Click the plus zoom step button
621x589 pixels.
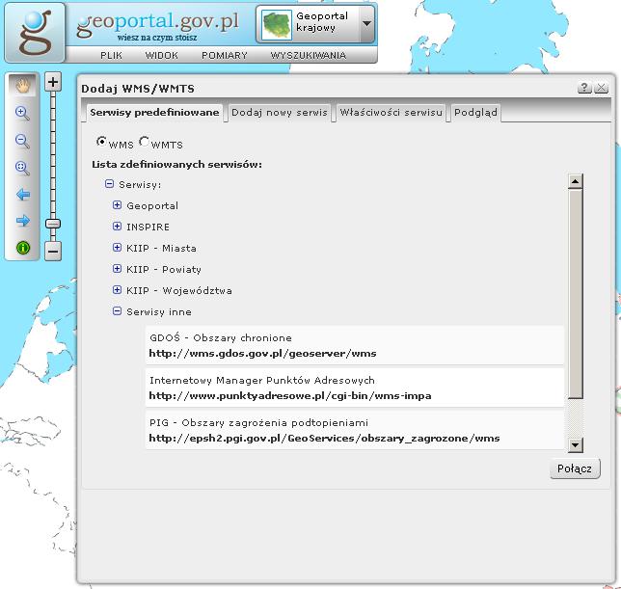click(x=53, y=82)
